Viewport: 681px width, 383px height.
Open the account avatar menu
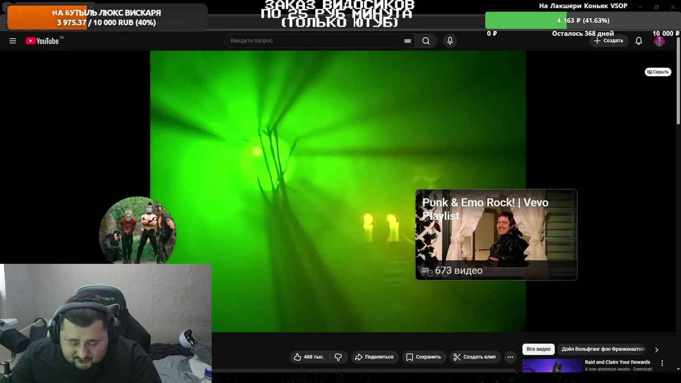click(659, 41)
